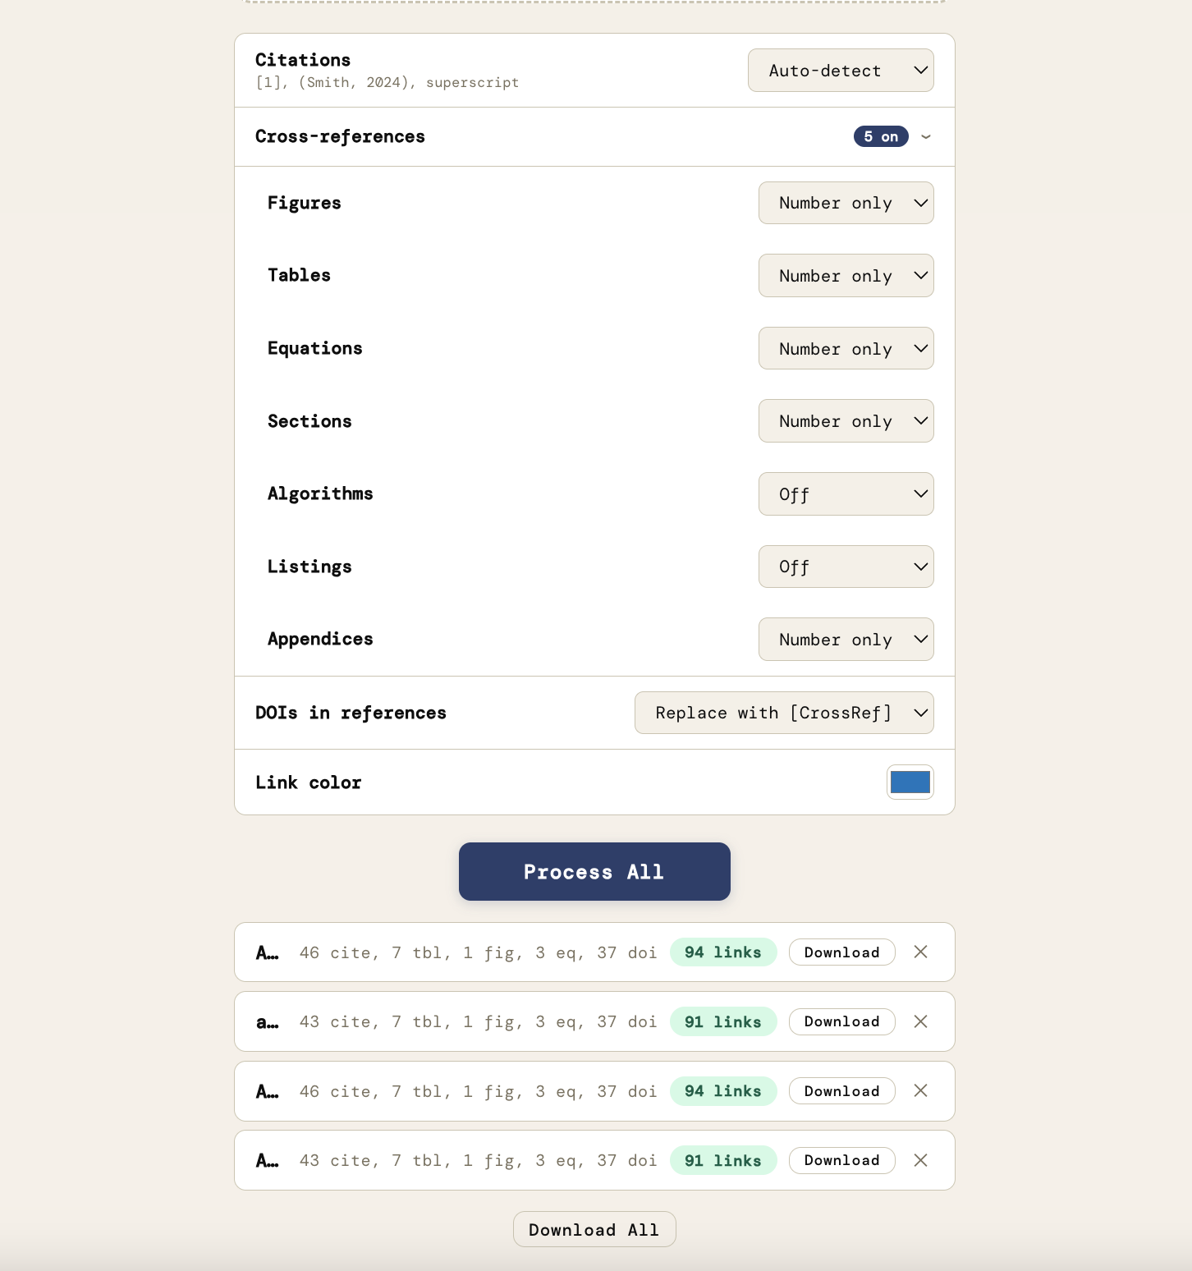The image size is (1192, 1271).
Task: Pick a new link color swatch
Action: tap(910, 782)
